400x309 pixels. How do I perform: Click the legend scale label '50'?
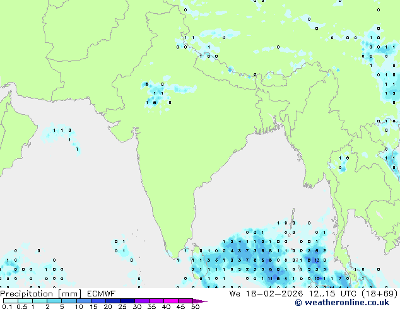195,306
